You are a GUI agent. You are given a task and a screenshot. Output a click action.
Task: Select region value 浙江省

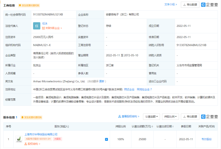[x=110, y=65]
